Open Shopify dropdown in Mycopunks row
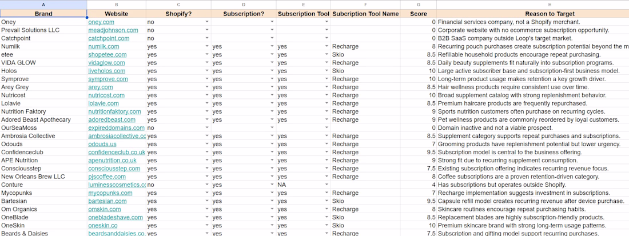The image size is (629, 236). click(207, 193)
